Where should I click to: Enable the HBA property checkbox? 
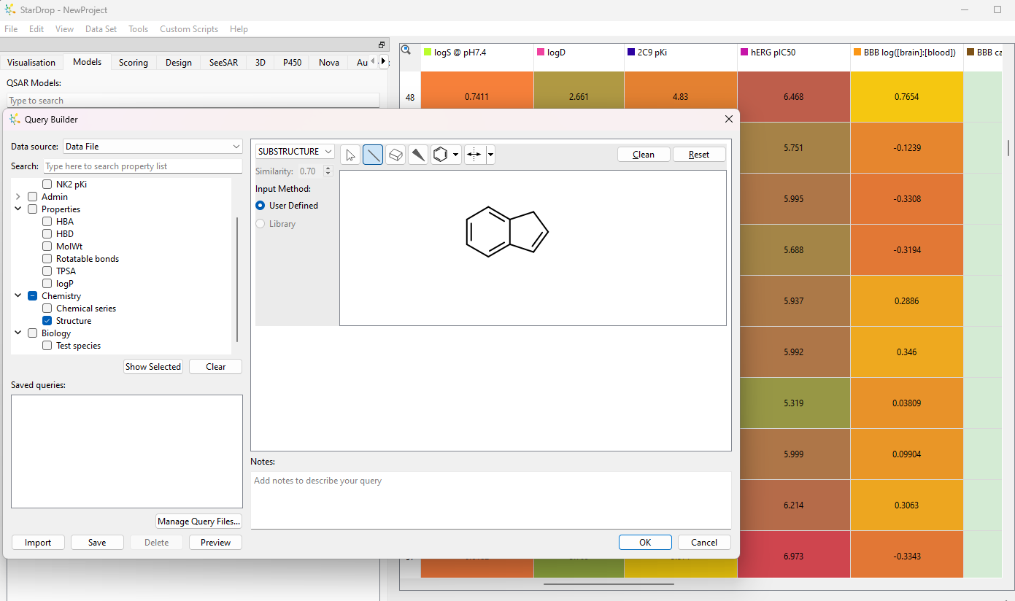[x=47, y=222]
